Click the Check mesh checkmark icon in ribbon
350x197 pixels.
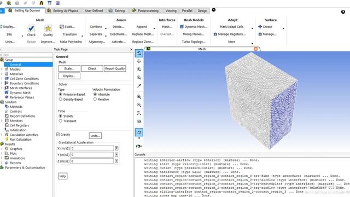click(31, 28)
